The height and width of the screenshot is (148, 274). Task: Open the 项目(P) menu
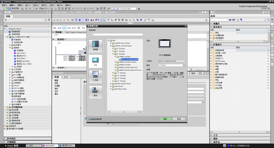coord(4,5)
